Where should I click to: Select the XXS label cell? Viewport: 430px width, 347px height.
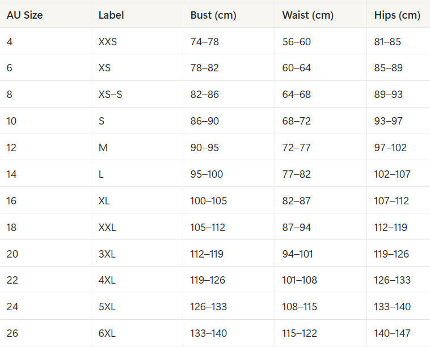(107, 42)
